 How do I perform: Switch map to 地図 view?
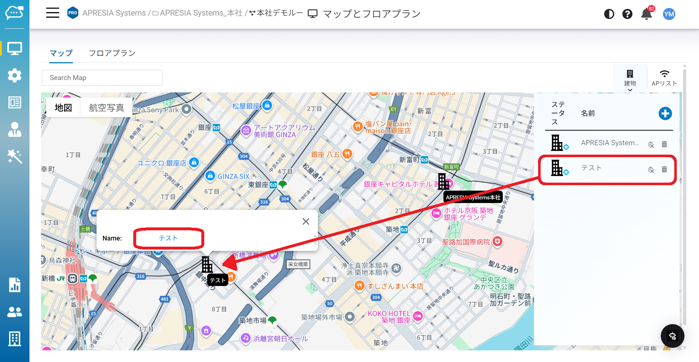pyautogui.click(x=63, y=108)
